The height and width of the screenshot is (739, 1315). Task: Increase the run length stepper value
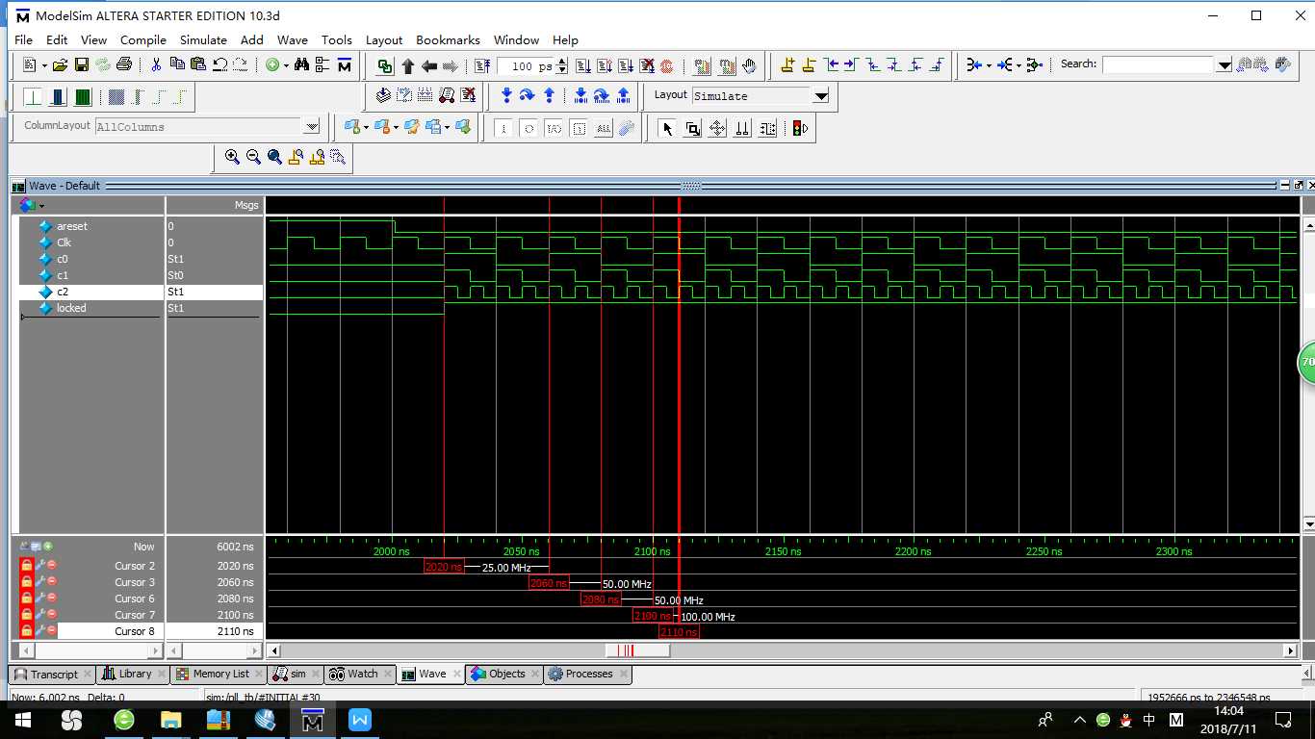tap(562, 62)
